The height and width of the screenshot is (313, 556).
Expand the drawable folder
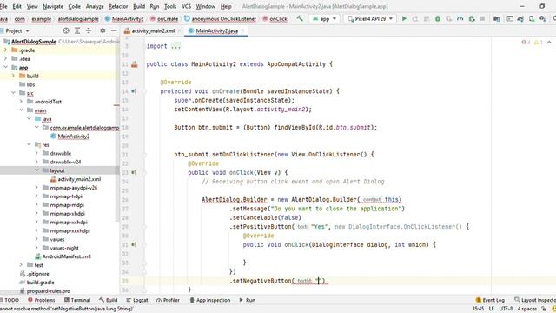coord(36,153)
